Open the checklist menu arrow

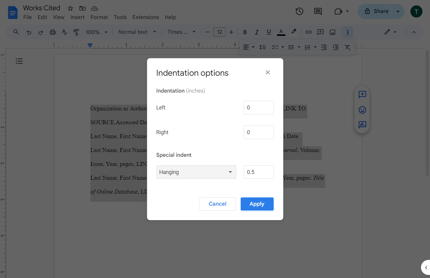click(x=283, y=47)
